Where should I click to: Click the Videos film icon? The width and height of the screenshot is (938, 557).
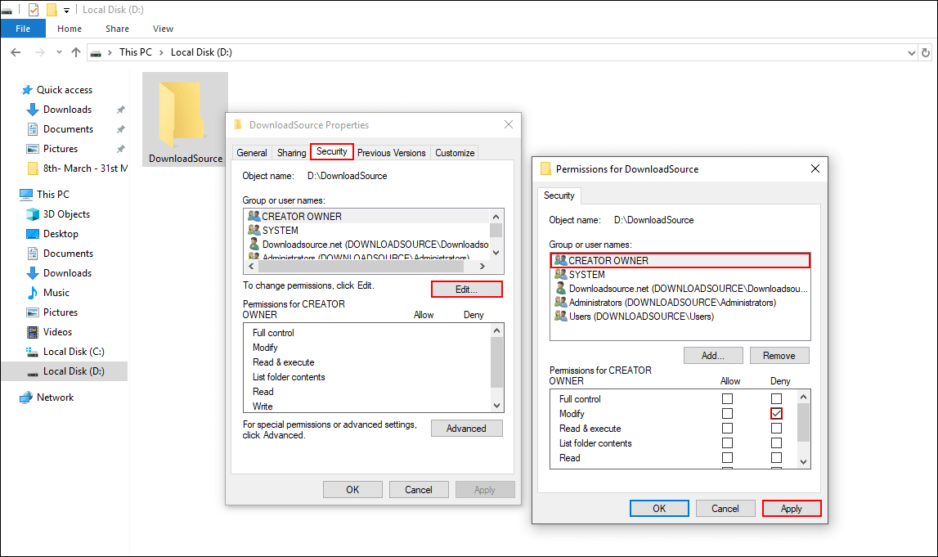click(33, 332)
